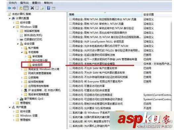174x130 pixels.
Task: Click the 用户权限分配 folder icon
Action: coord(29,60)
